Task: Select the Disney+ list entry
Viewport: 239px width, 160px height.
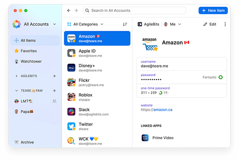Action: [97, 68]
